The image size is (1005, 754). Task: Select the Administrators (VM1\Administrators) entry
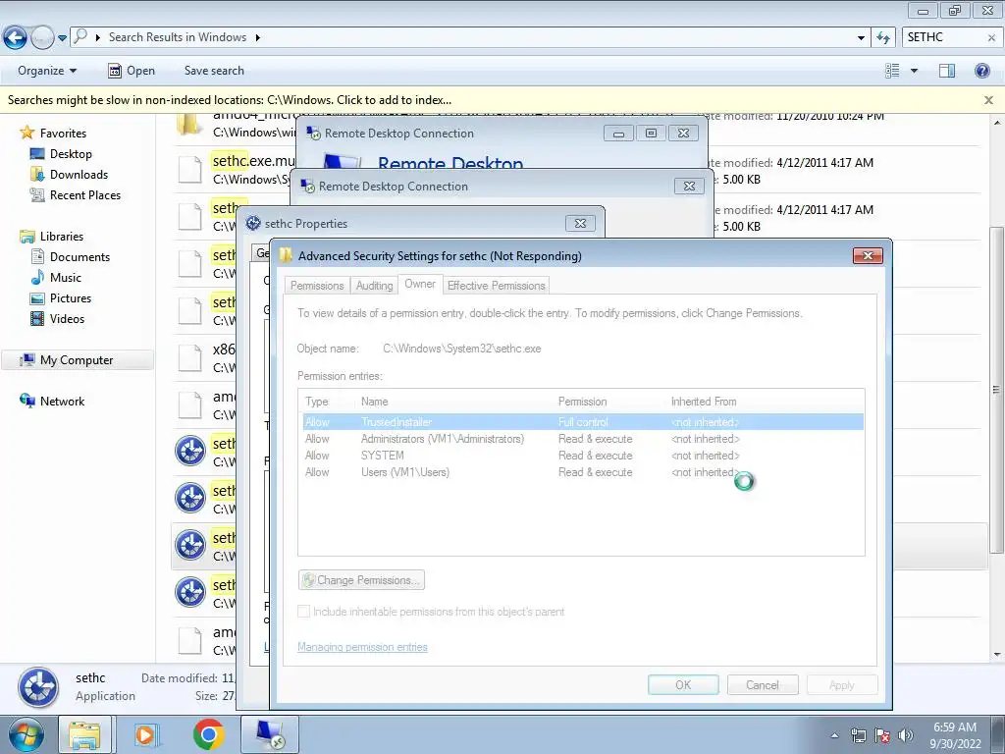[583, 439]
